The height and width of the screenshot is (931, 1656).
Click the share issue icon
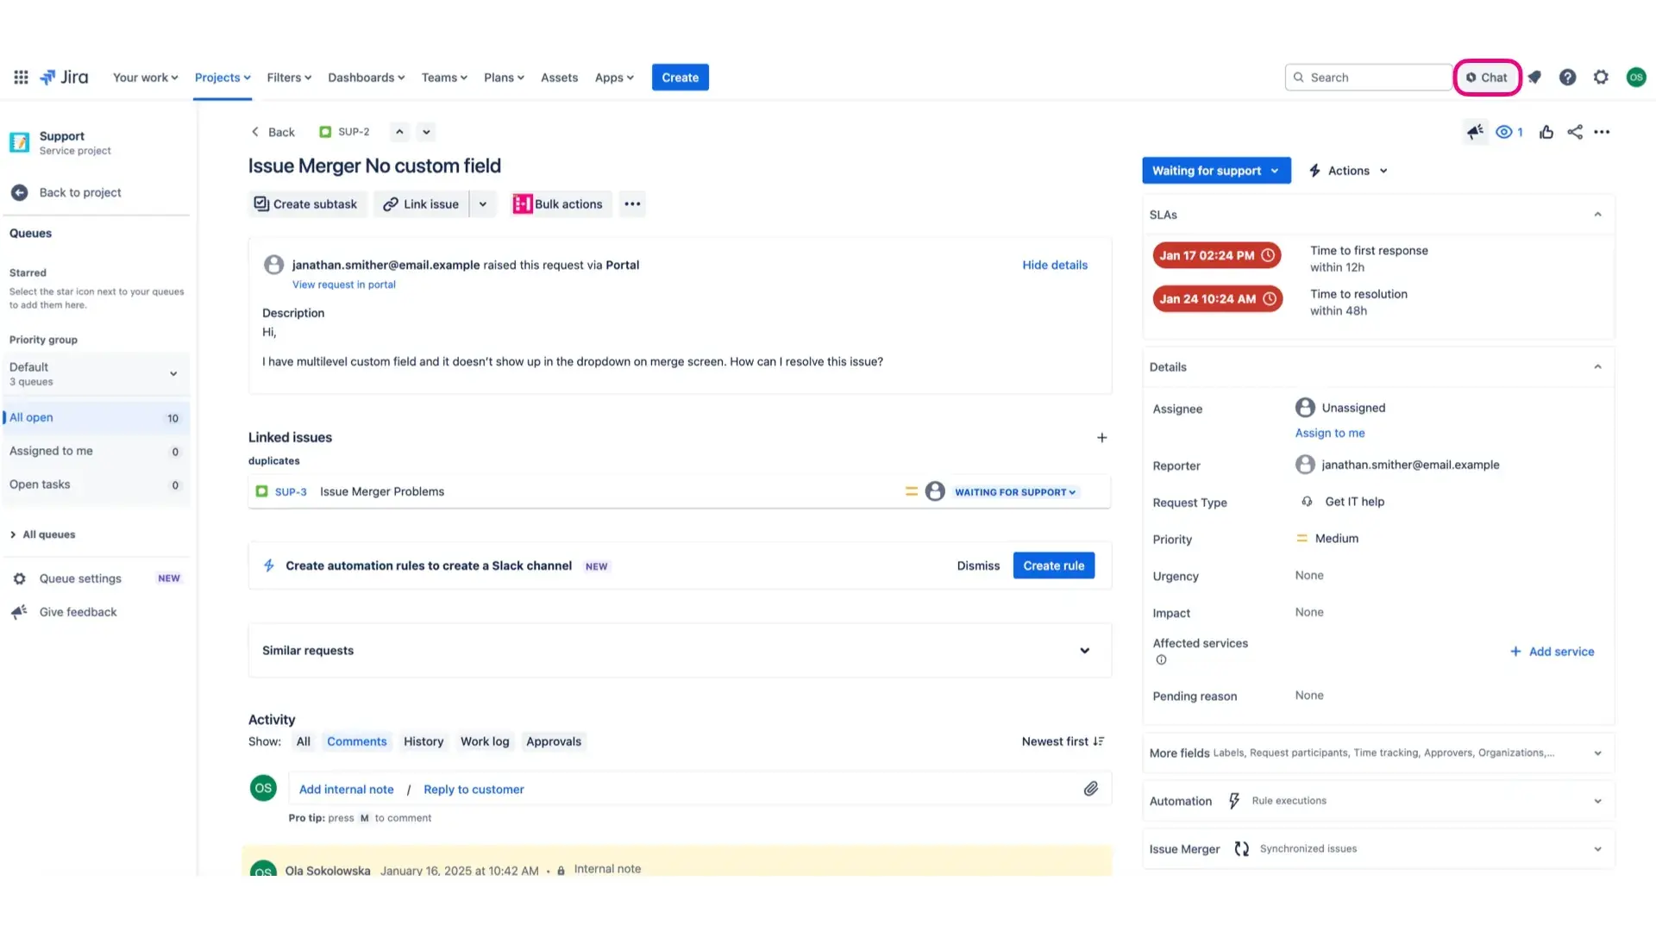coord(1575,132)
